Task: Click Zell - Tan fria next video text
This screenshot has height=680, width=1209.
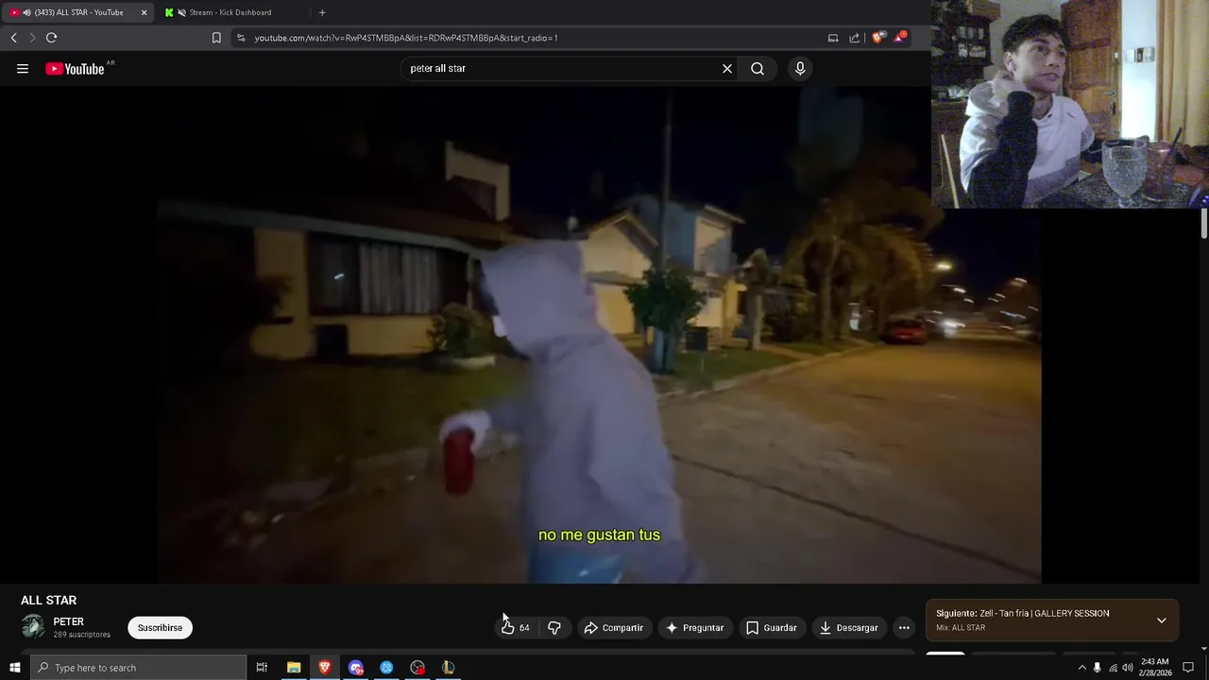Action: (1045, 614)
